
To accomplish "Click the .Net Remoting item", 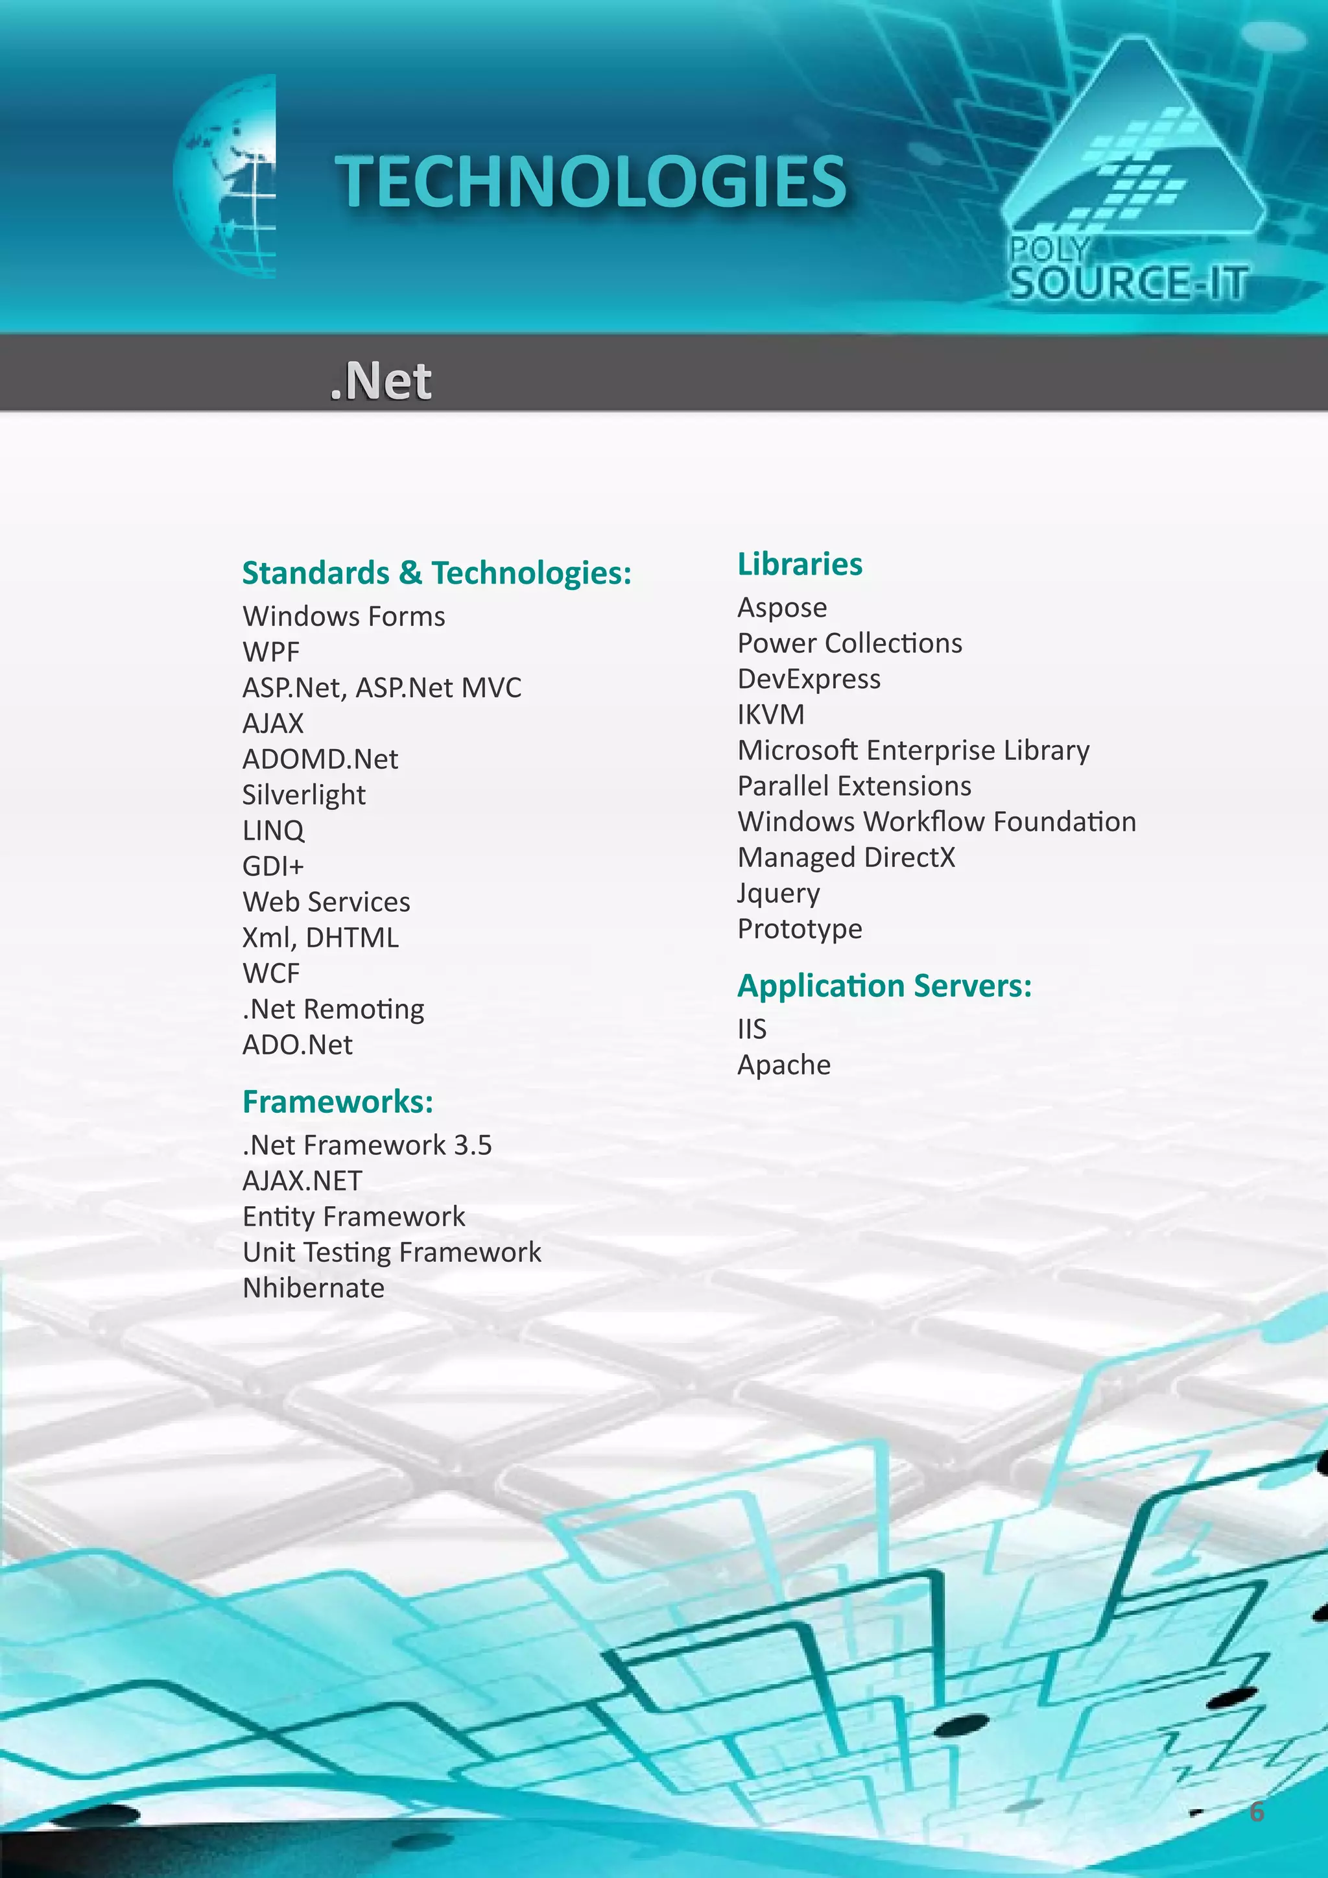I will pos(333,1008).
